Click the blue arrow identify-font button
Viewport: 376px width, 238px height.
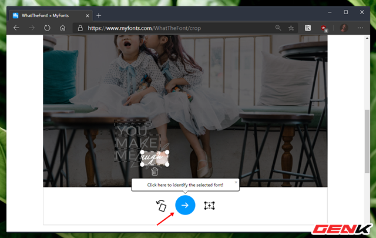tap(185, 205)
